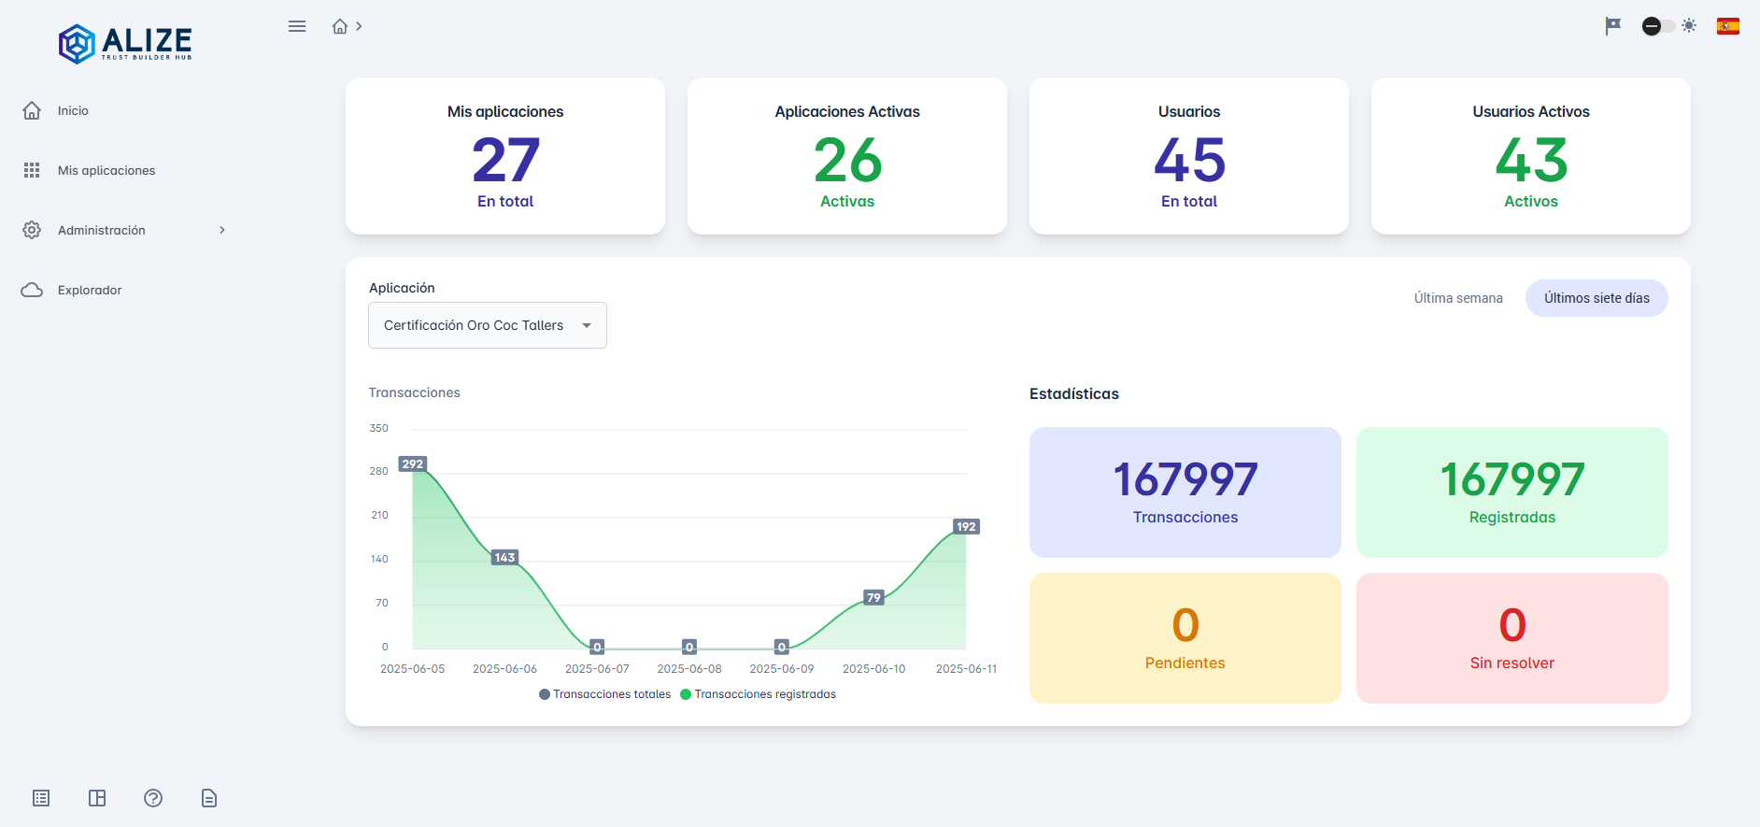Image resolution: width=1760 pixels, height=827 pixels.
Task: Select Últimos siete días filter
Action: pyautogui.click(x=1596, y=298)
